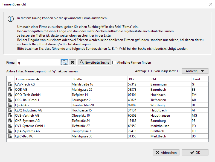This screenshot has width=215, height=162.
Task: Click city cell Breitbach
Action: pos(171,131)
